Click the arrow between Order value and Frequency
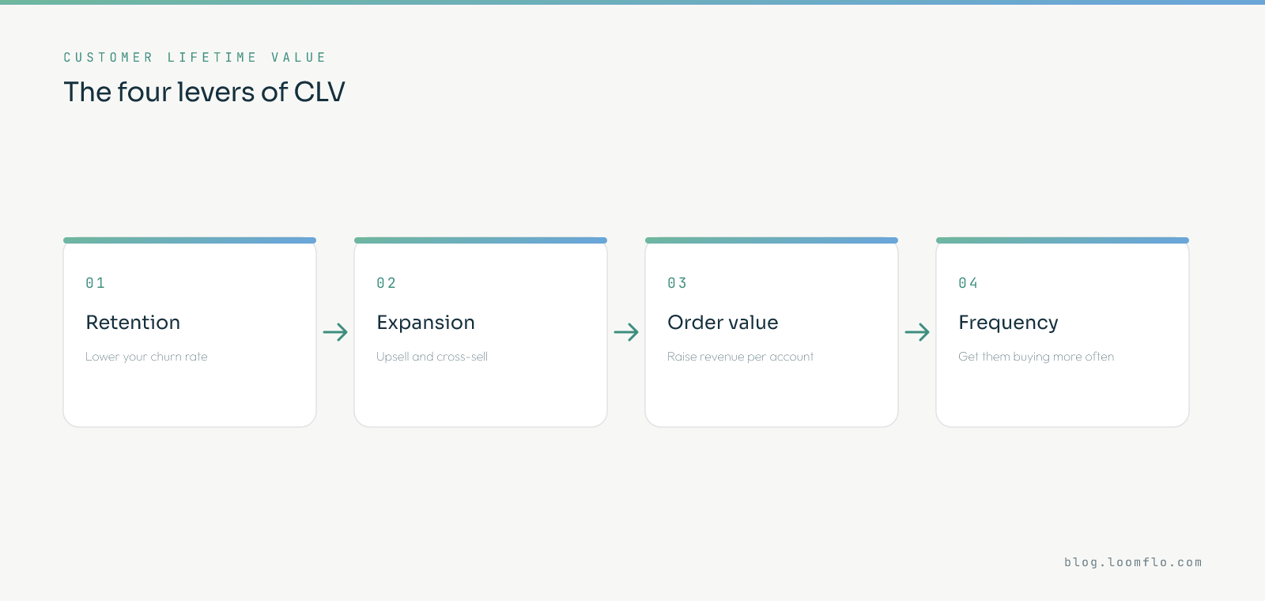The height and width of the screenshot is (601, 1265). point(917,332)
